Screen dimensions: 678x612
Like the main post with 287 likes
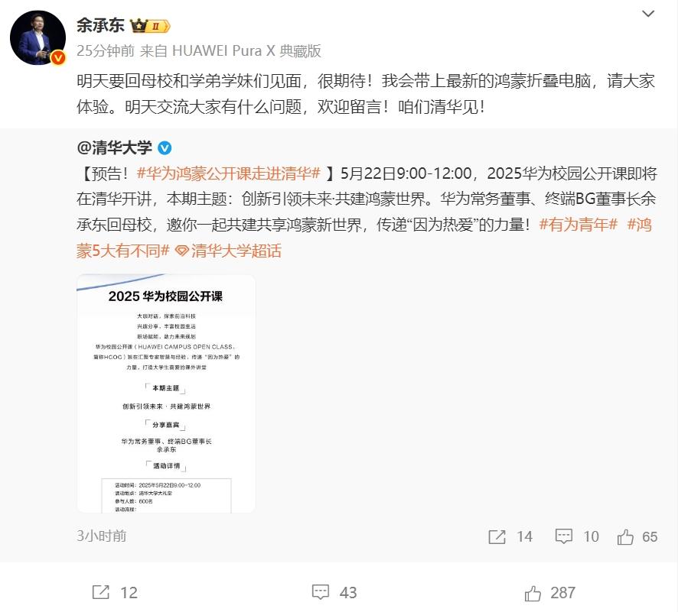coord(549,593)
